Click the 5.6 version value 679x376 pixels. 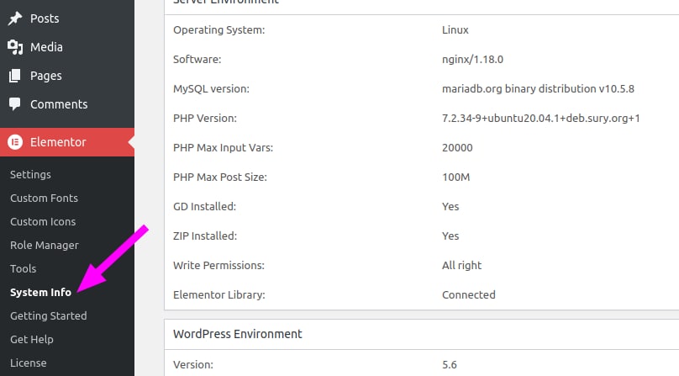pyautogui.click(x=449, y=365)
